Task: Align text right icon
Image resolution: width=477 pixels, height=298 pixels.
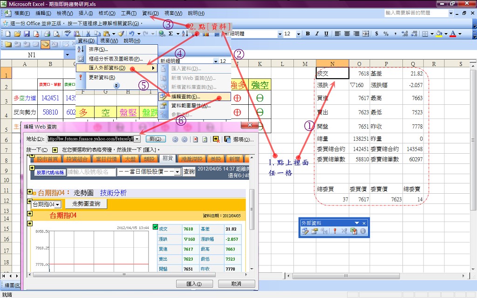Action: pyautogui.click(x=356, y=34)
